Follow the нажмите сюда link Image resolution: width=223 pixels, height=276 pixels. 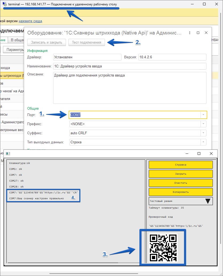(30, 21)
